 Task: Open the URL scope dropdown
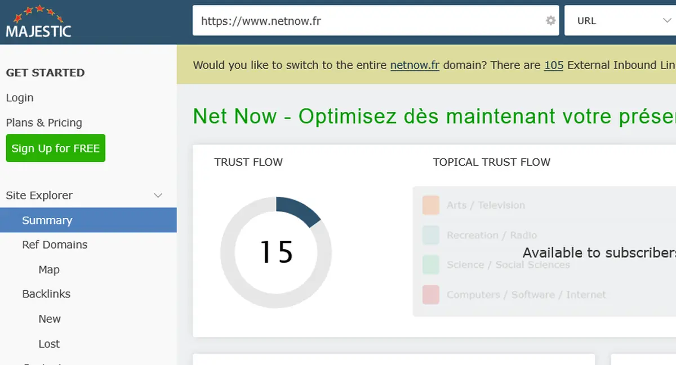coord(620,21)
